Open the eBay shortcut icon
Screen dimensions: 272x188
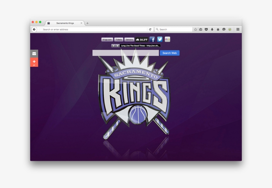pos(168,40)
